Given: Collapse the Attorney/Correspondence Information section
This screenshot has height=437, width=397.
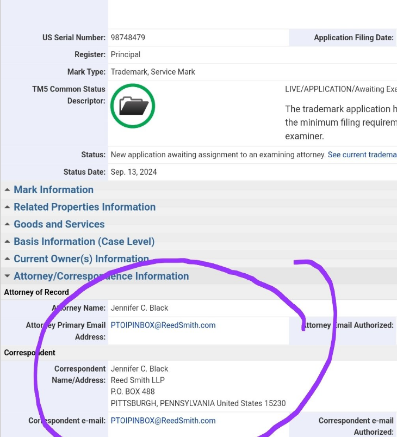Looking at the screenshot, I should pyautogui.click(x=101, y=276).
